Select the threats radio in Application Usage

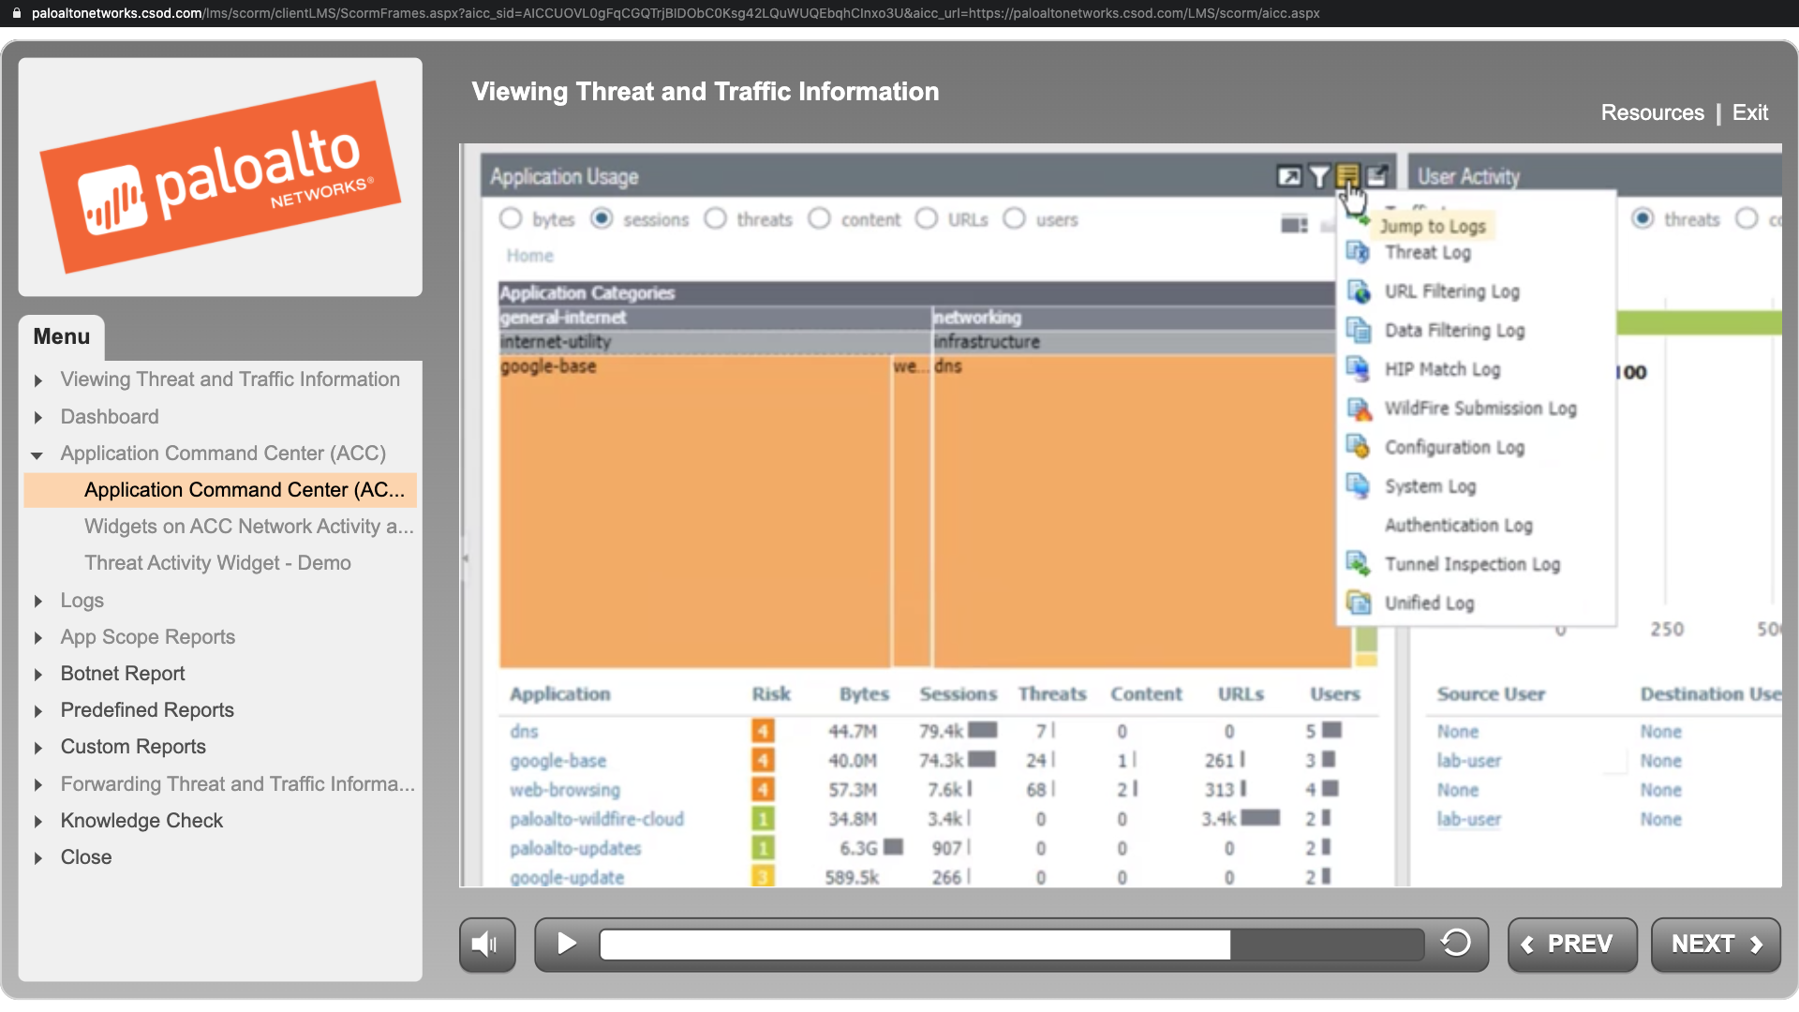[x=716, y=218]
